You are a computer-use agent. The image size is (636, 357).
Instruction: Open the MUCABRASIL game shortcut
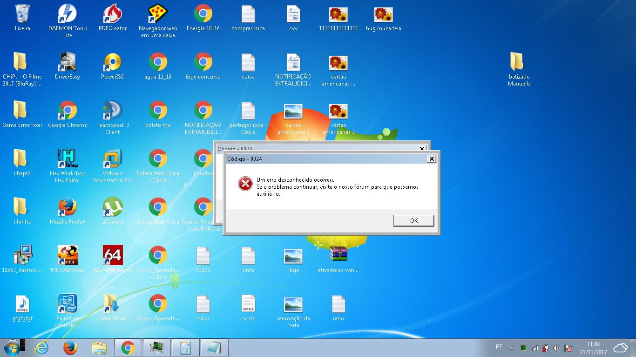68,257
